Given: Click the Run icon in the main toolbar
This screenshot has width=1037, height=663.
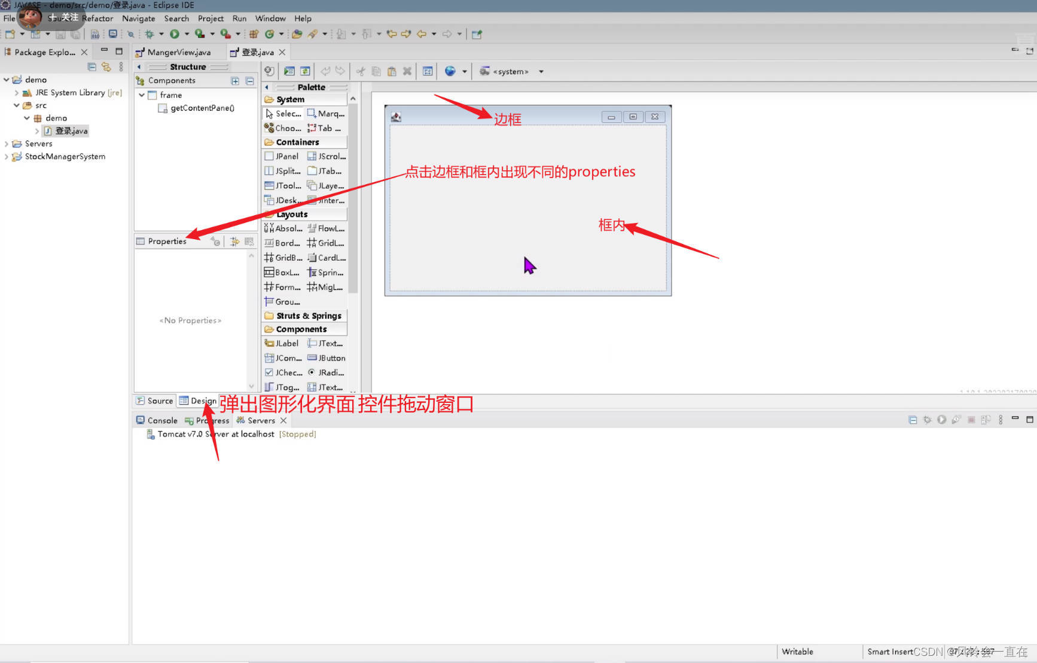Looking at the screenshot, I should (x=175, y=34).
